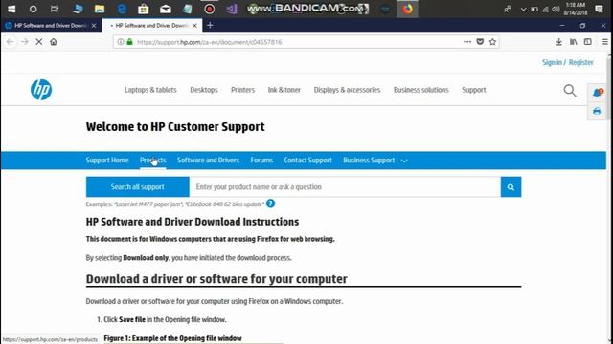Open the Business solutions menu
This screenshot has height=344, width=613.
(x=421, y=90)
